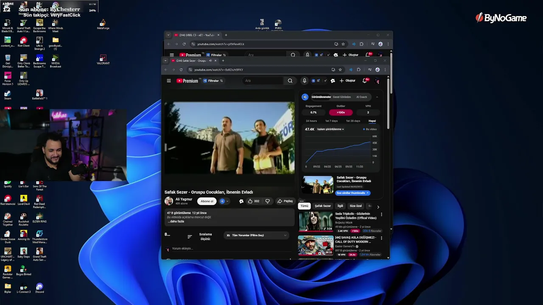Viewport: 543px width, 305px height.
Task: Start voice search with the front window microphone
Action: [304, 80]
